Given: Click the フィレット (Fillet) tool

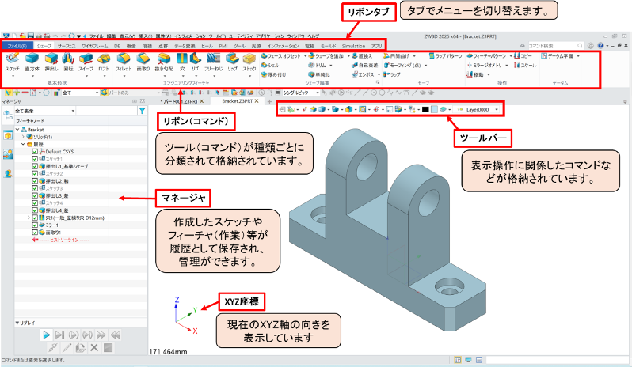Looking at the screenshot, I should coord(124,62).
